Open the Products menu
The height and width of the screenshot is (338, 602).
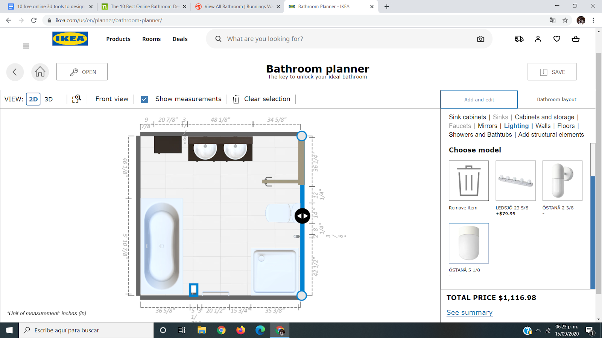tap(118, 39)
